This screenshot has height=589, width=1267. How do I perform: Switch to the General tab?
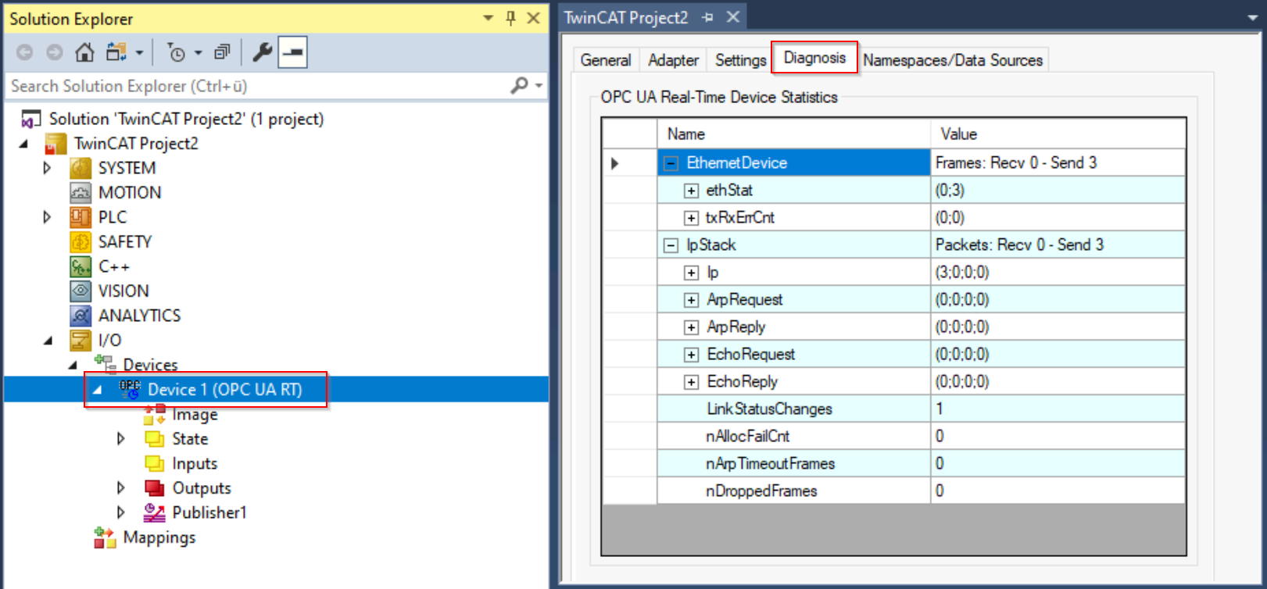[x=606, y=60]
